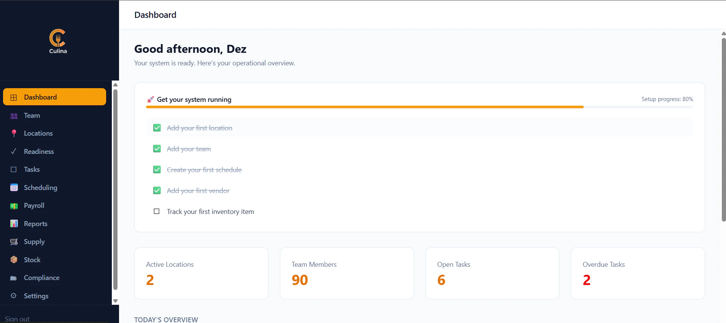726x323 pixels.
Task: Click the Overdue Tasks count 2
Action: pos(586,280)
